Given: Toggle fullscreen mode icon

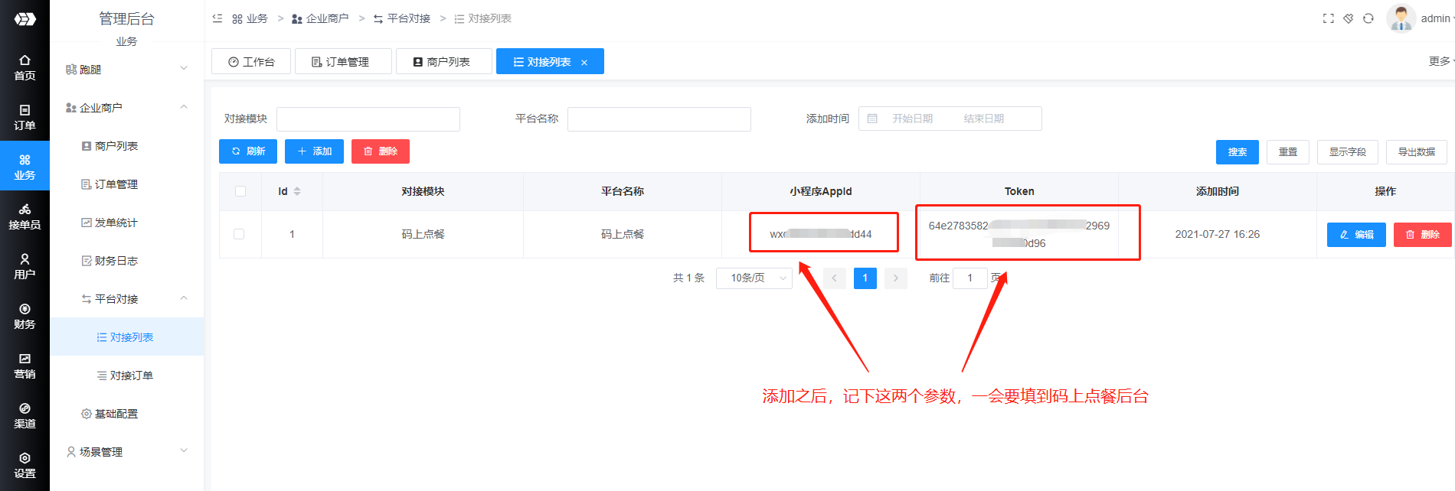Looking at the screenshot, I should coord(1329,18).
